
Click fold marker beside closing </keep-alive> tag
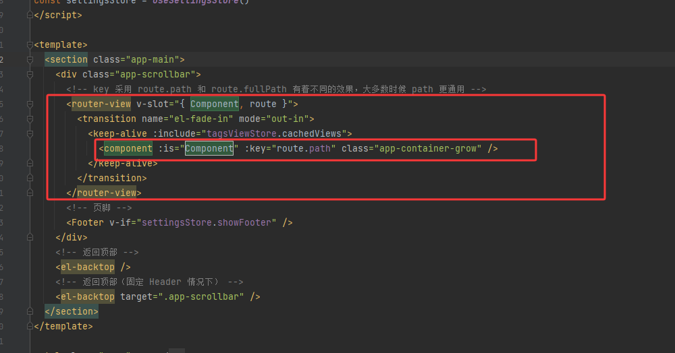pyautogui.click(x=30, y=163)
